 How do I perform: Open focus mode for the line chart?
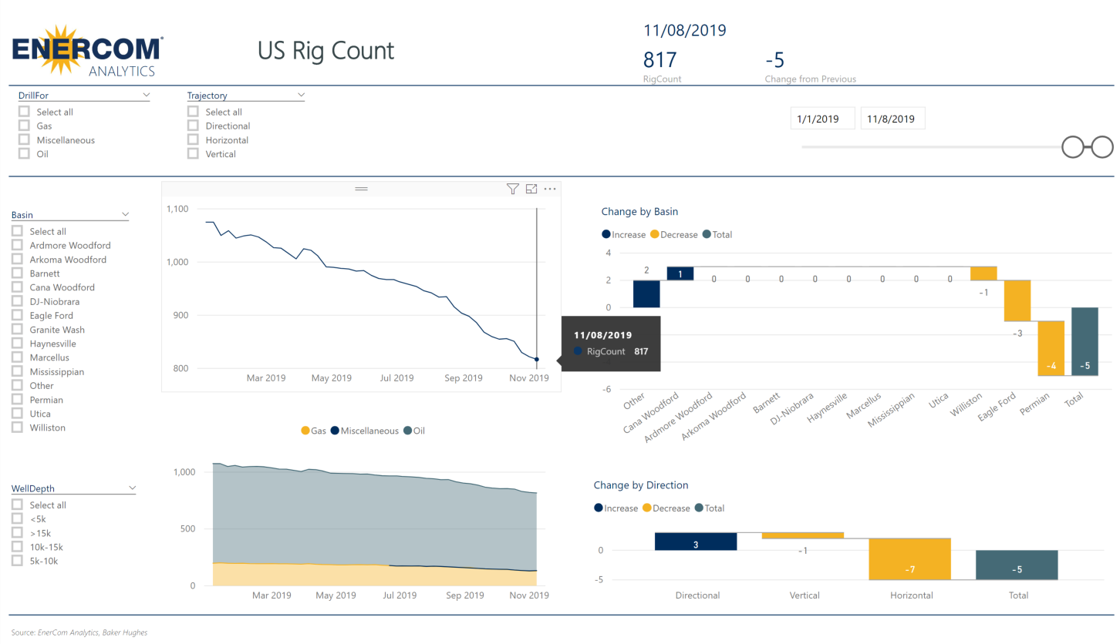[531, 189]
